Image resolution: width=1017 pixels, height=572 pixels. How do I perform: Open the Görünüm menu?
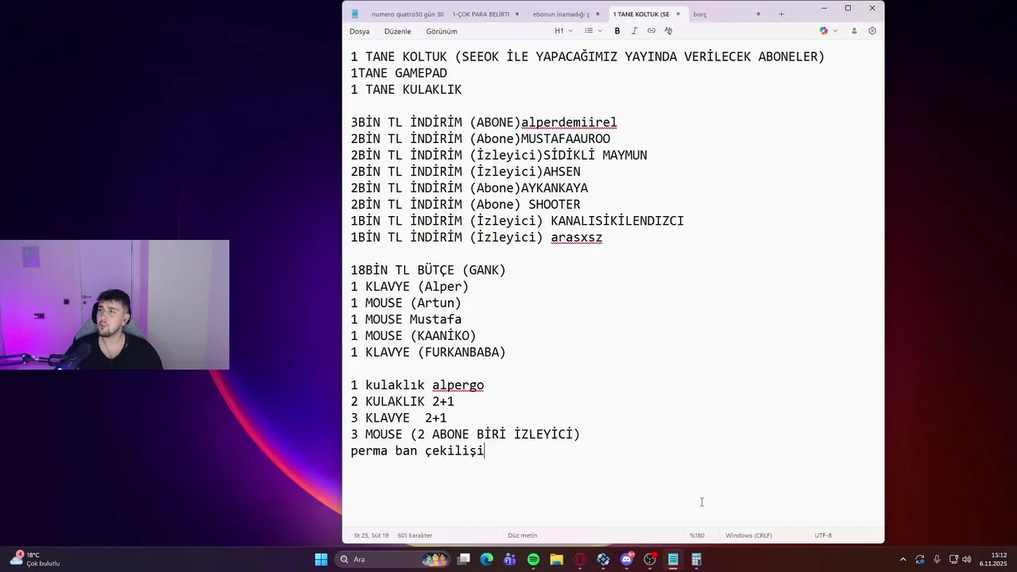(442, 31)
